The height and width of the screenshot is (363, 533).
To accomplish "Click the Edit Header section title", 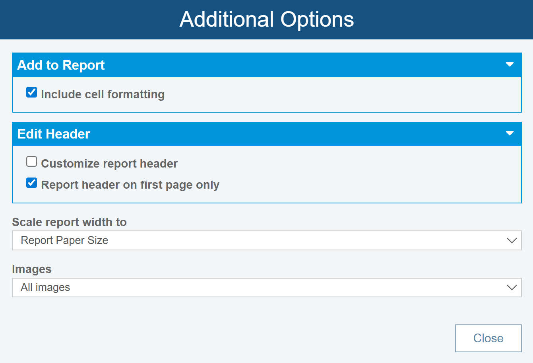I will point(54,134).
